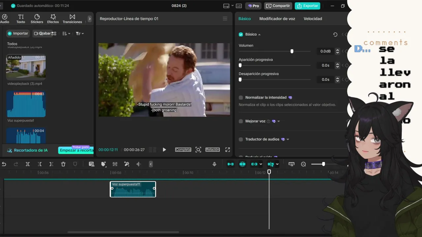Image resolution: width=422 pixels, height=237 pixels.
Task: Open the Audio media tab
Action: [x=5, y=19]
